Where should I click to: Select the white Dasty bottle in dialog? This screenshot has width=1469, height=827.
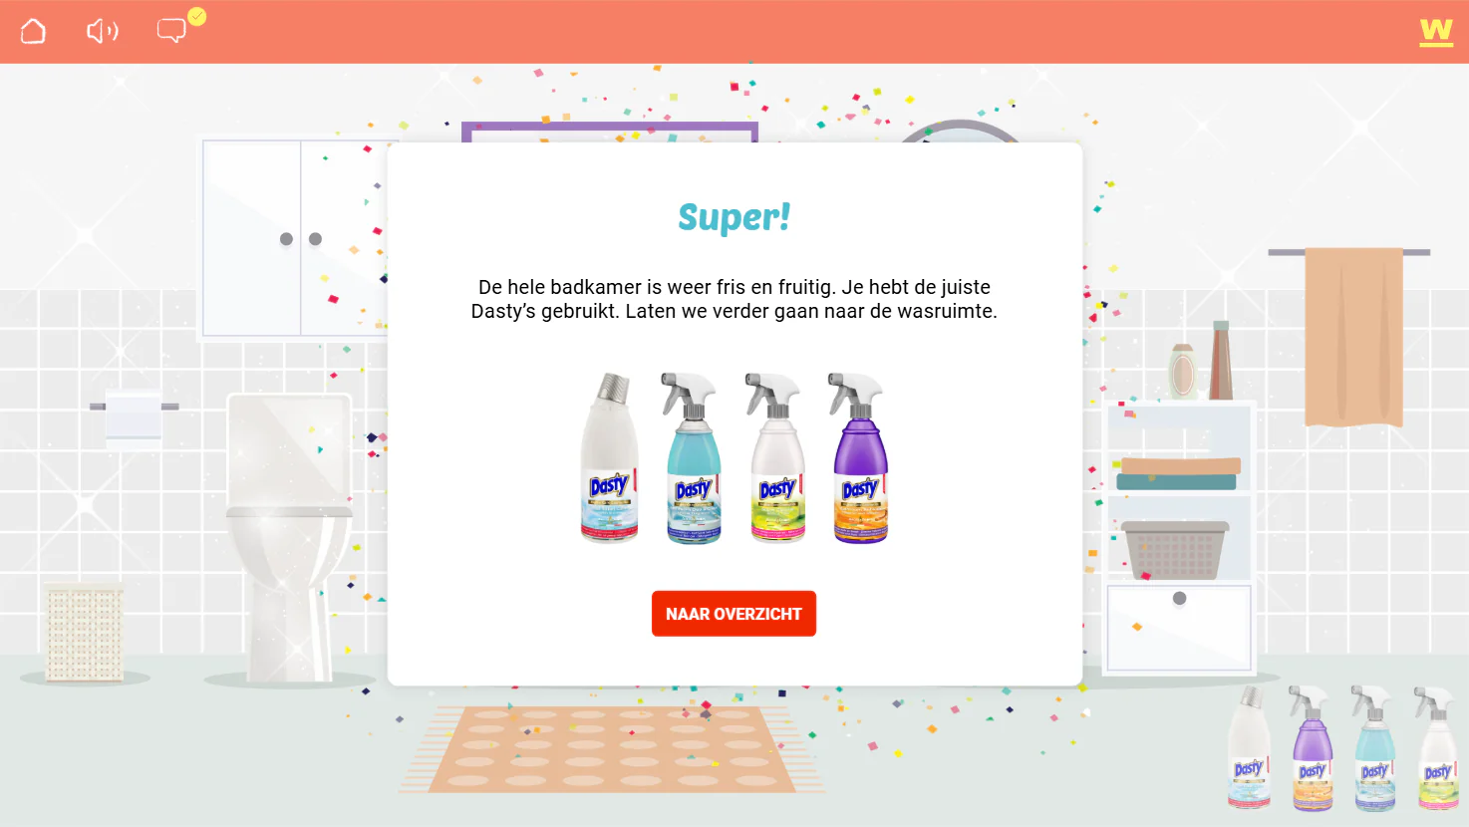[x=609, y=458]
